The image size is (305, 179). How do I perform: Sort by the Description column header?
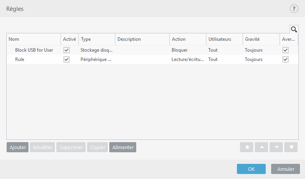[142, 39]
